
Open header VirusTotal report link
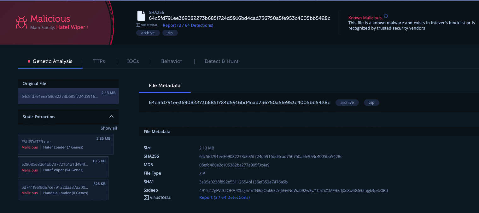(188, 25)
